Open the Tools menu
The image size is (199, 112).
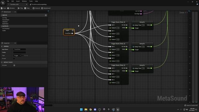coord(31,1)
